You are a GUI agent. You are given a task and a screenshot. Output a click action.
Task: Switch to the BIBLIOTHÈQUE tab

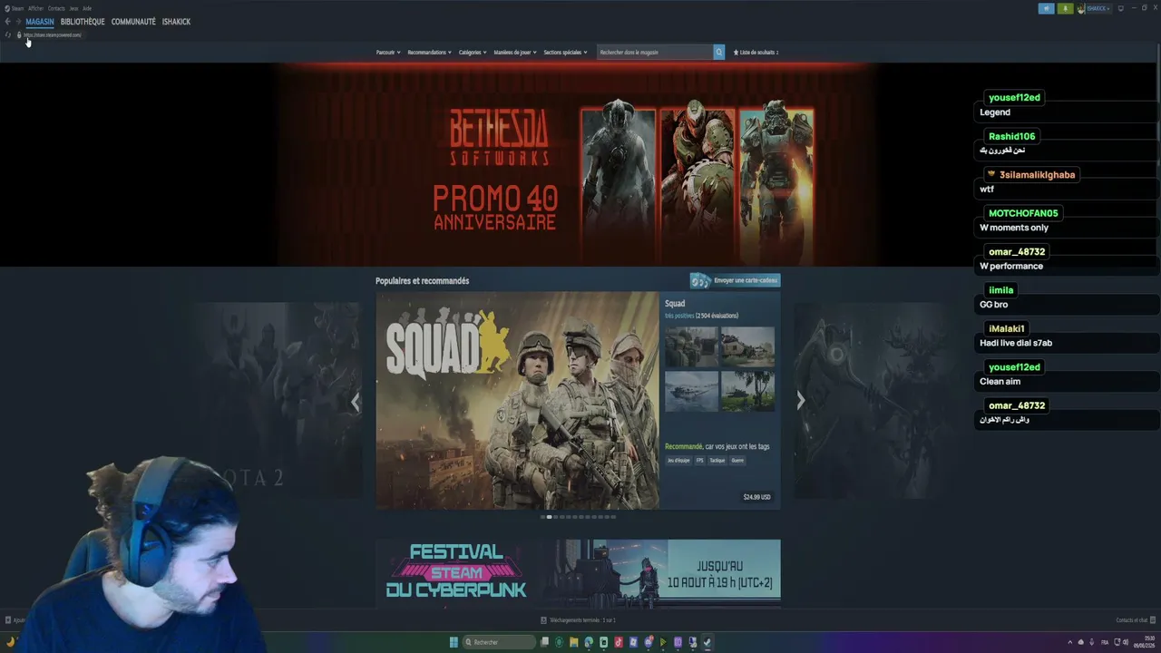point(83,22)
